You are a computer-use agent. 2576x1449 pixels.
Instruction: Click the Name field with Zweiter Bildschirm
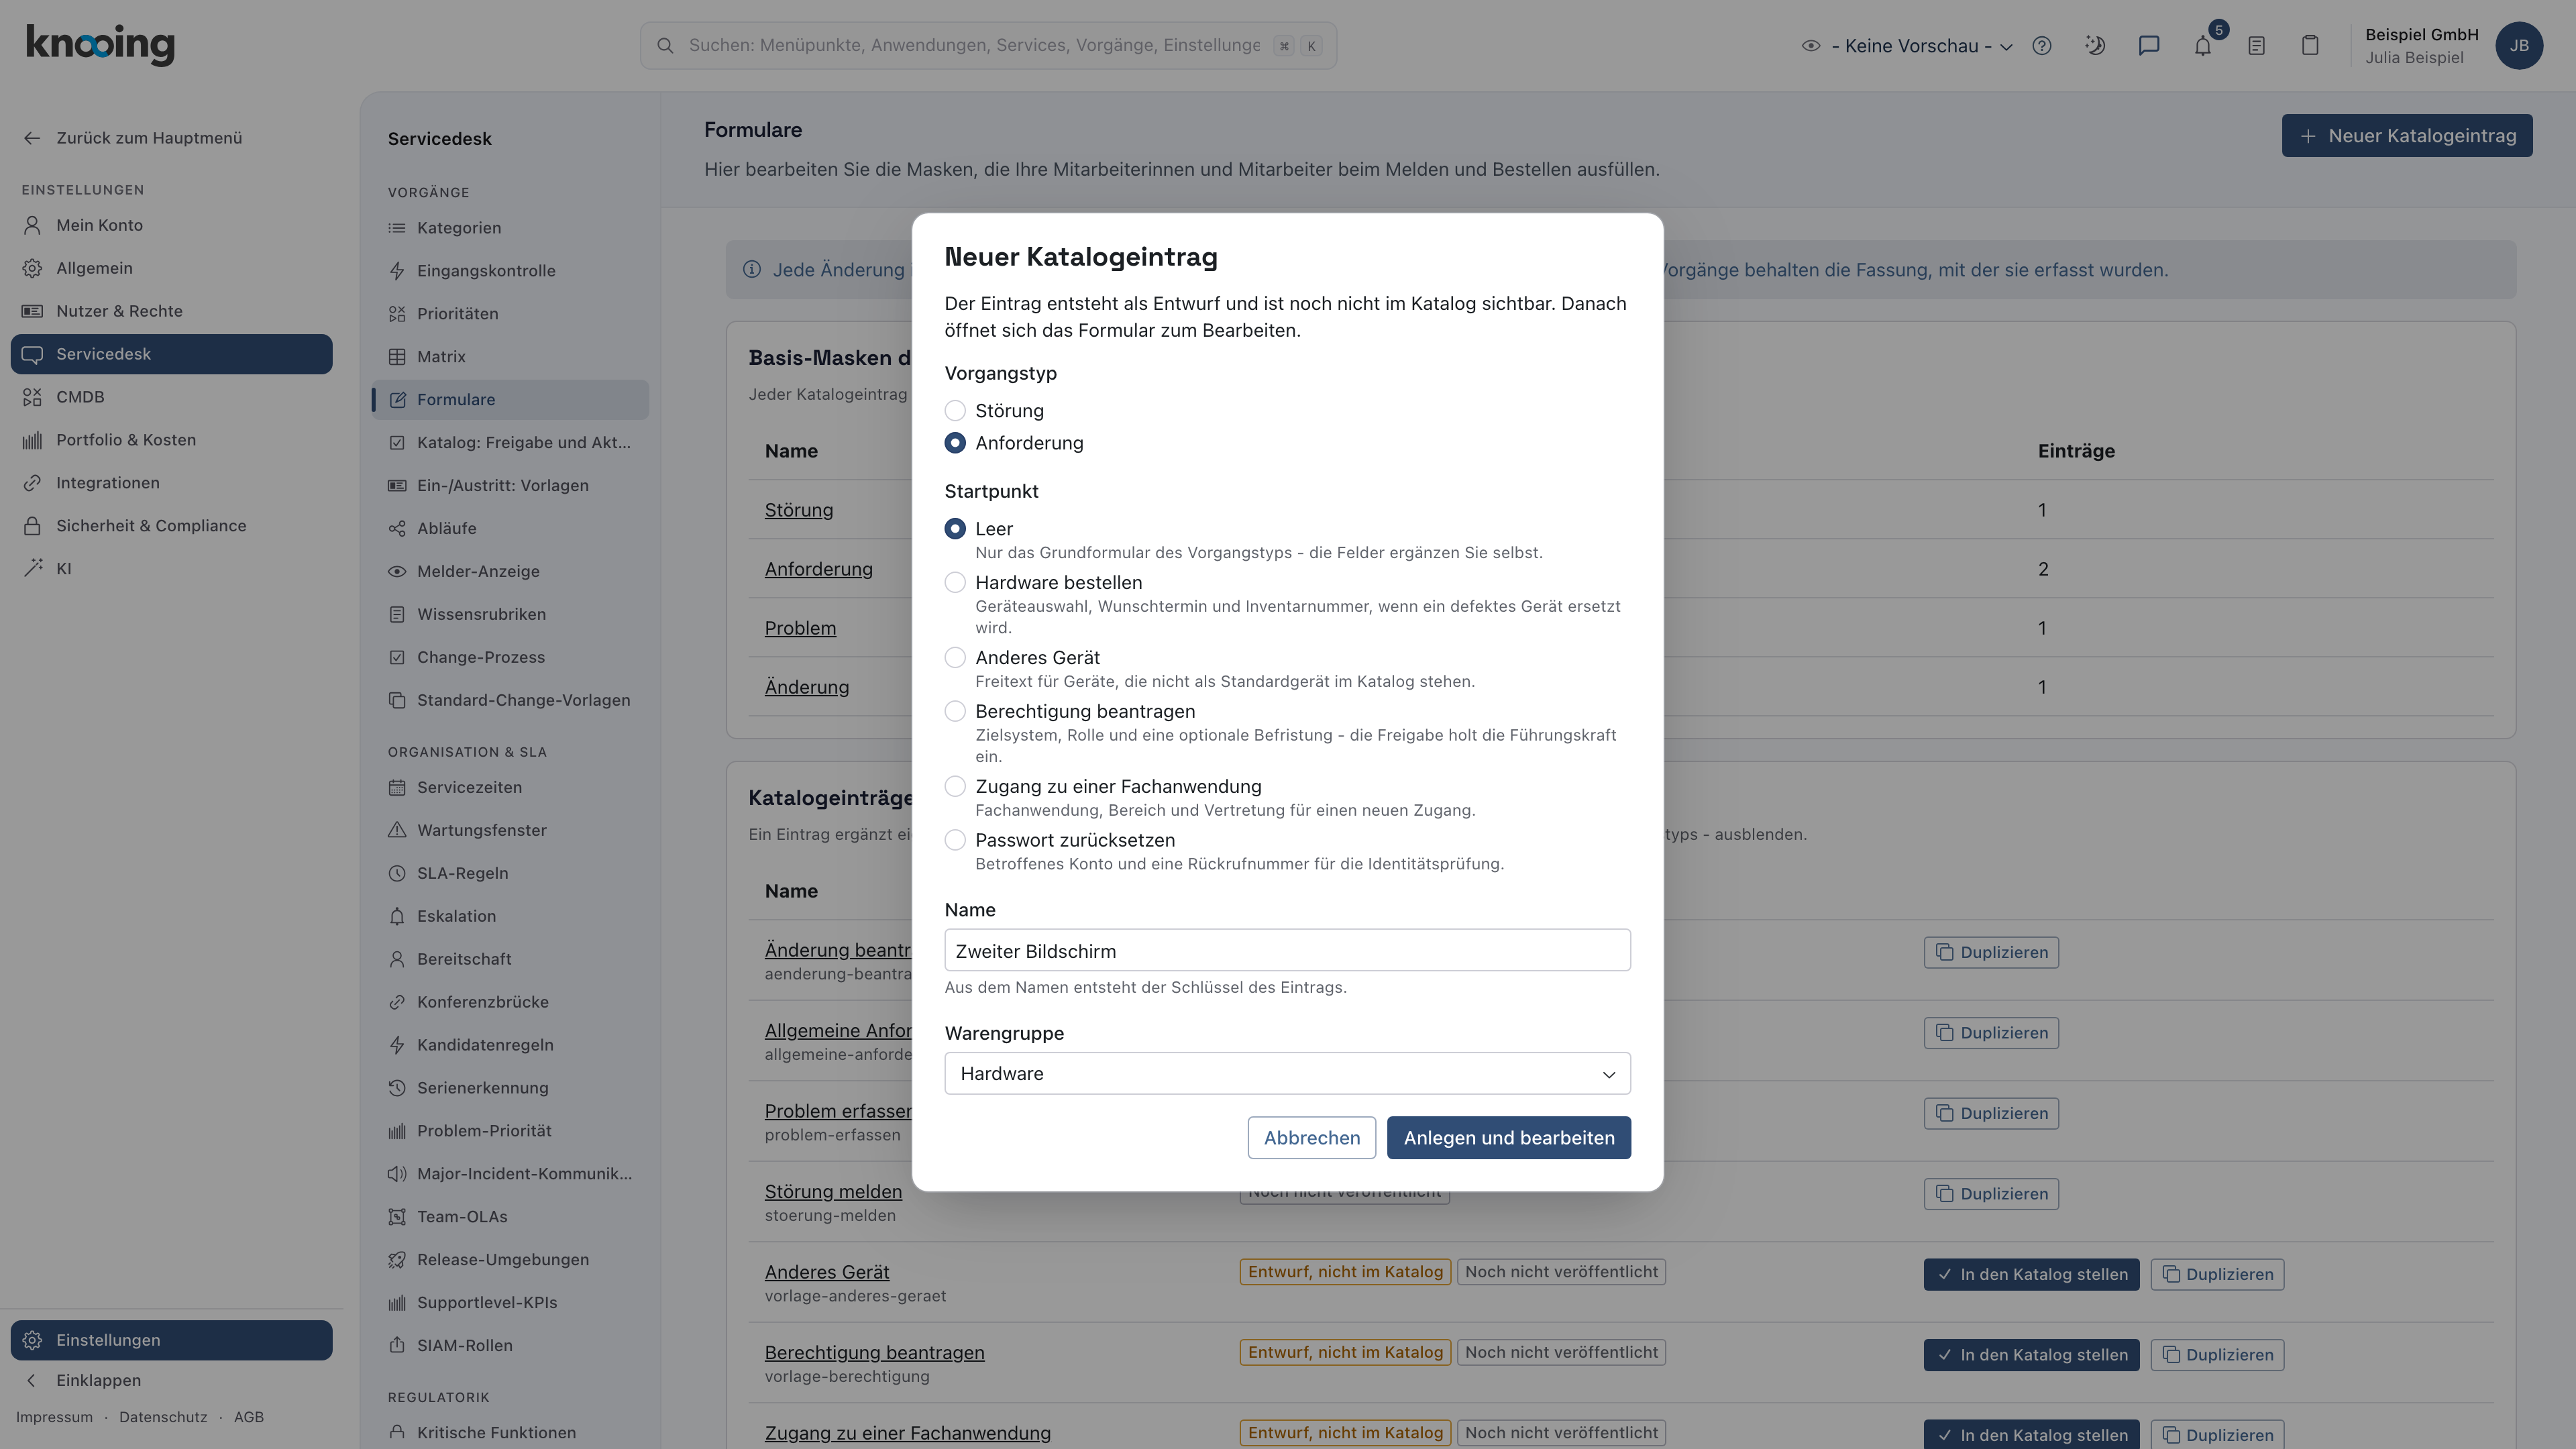pos(1287,950)
